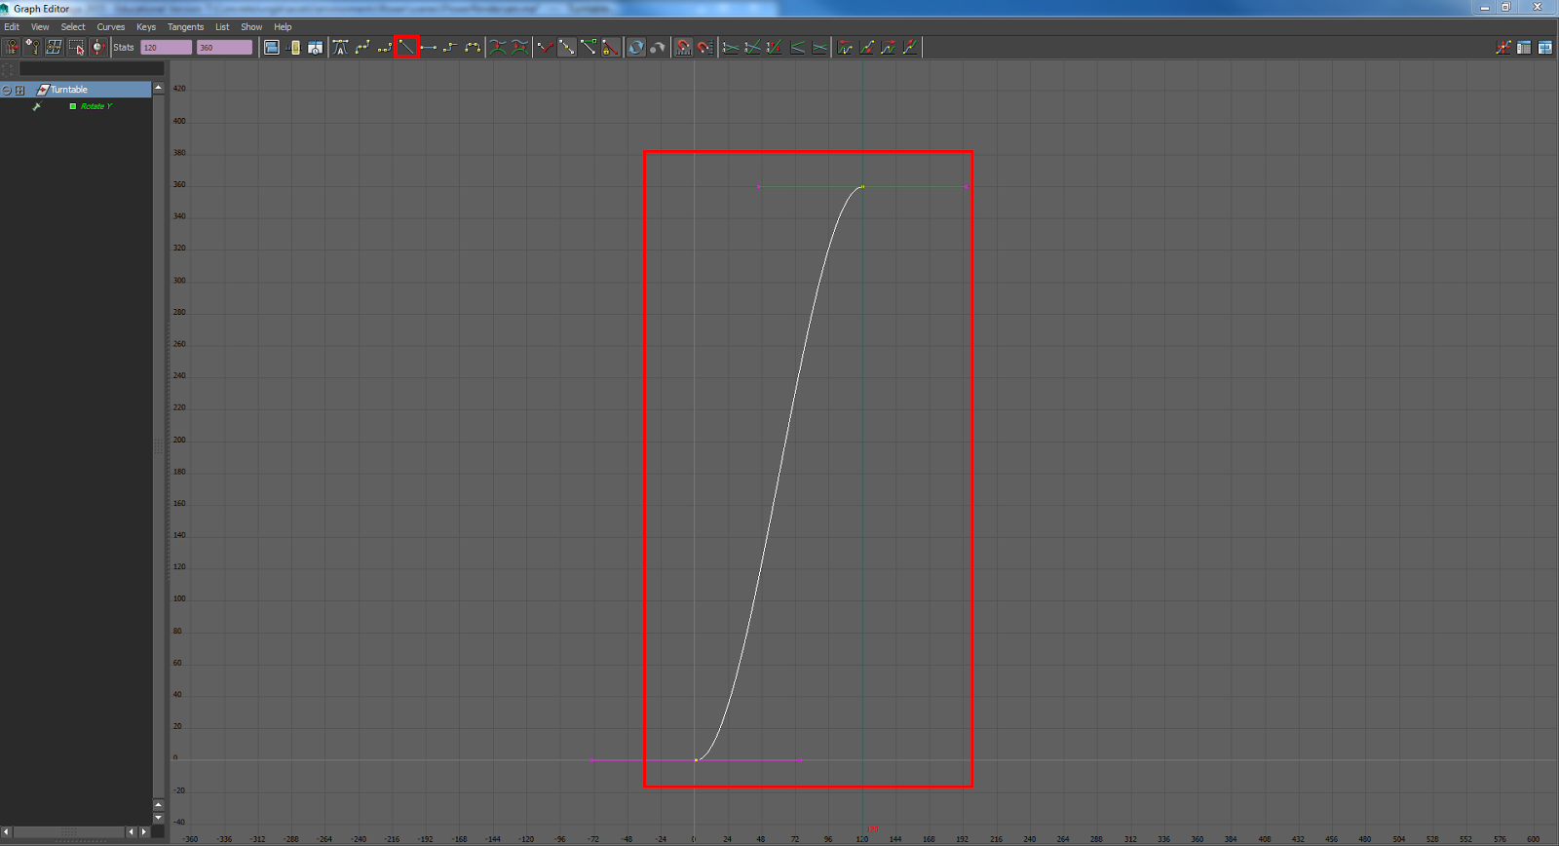Open the Help menu

(283, 27)
